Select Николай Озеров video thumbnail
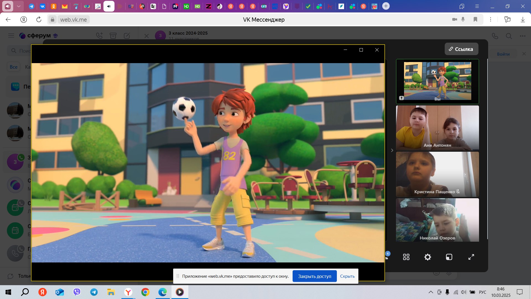The height and width of the screenshot is (299, 531). pos(437,220)
